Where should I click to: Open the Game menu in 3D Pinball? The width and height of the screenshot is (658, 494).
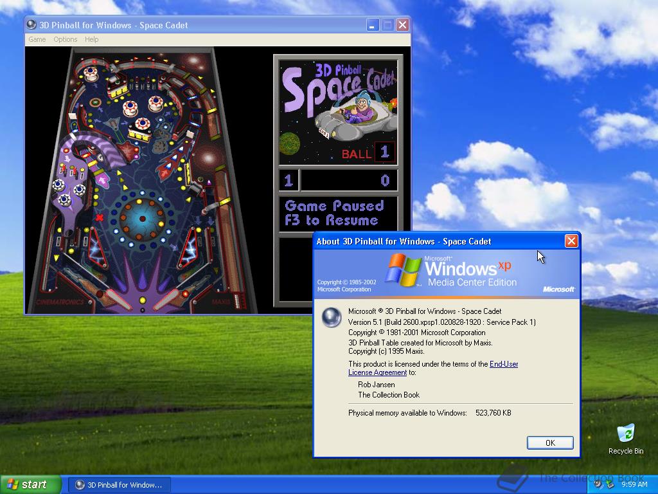coord(37,39)
